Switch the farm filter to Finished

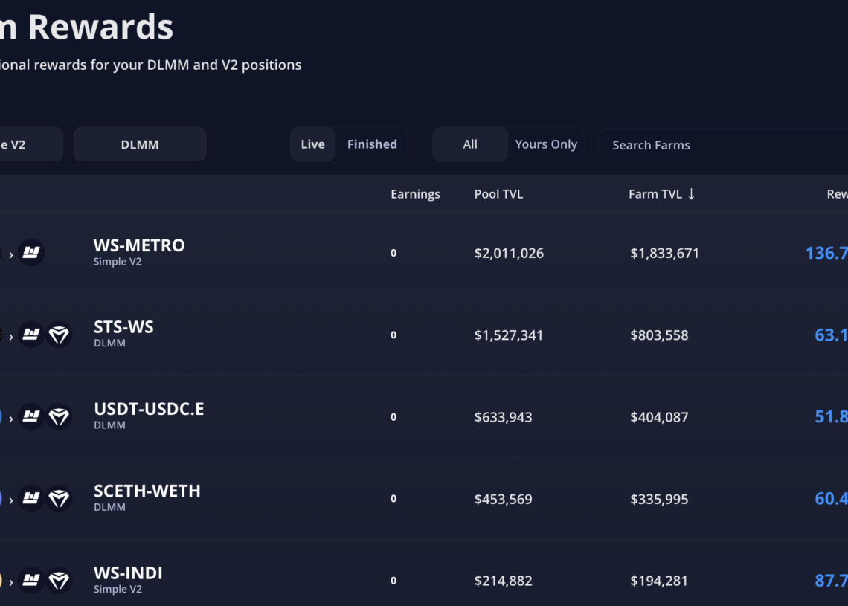coord(372,144)
